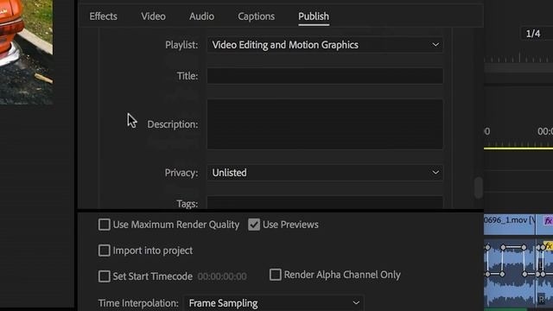Open the Playlist dropdown
The width and height of the screenshot is (553, 311).
click(x=325, y=45)
